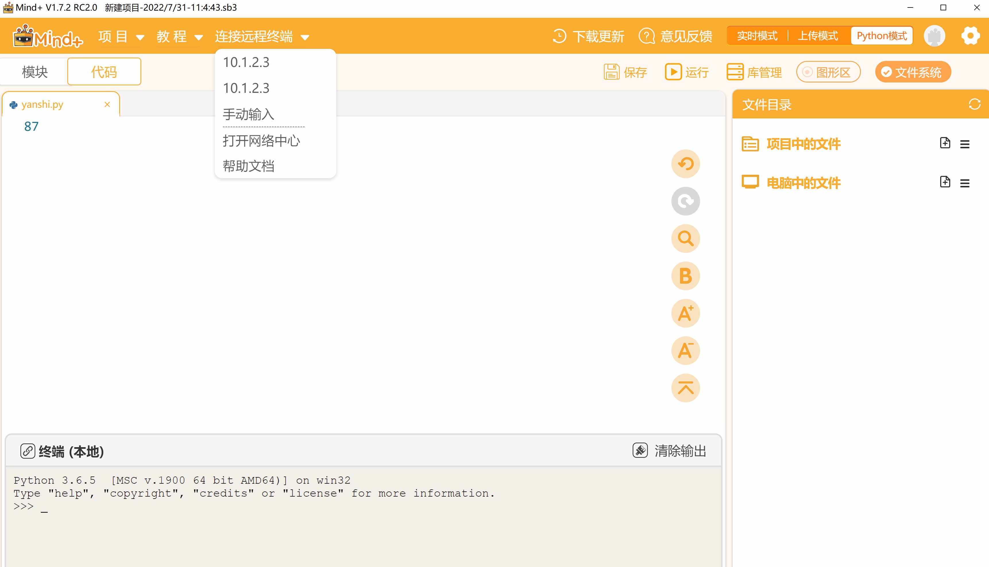Expand 电脑中的文件 section
This screenshot has height=567, width=989.
[x=803, y=183]
